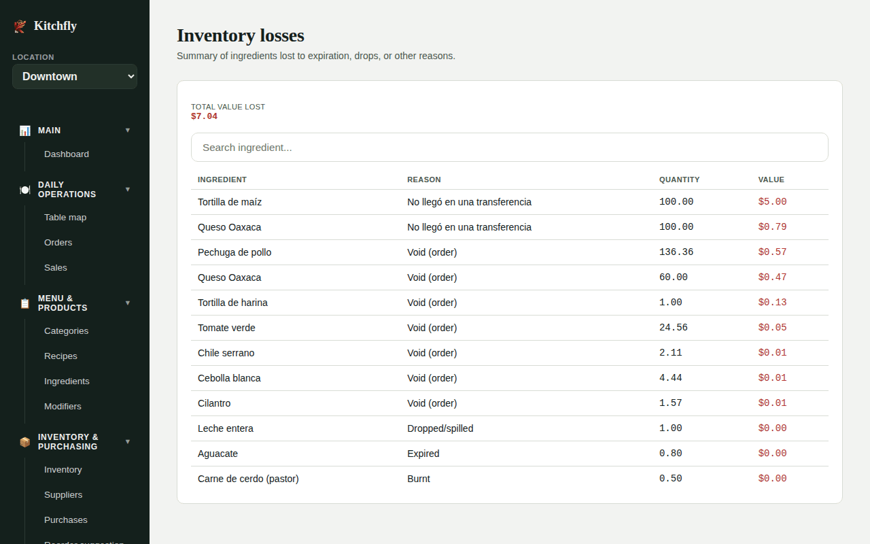Viewport: 870px width, 544px height.
Task: Click the Pechuga de pollo ingredient cell
Action: tap(234, 252)
